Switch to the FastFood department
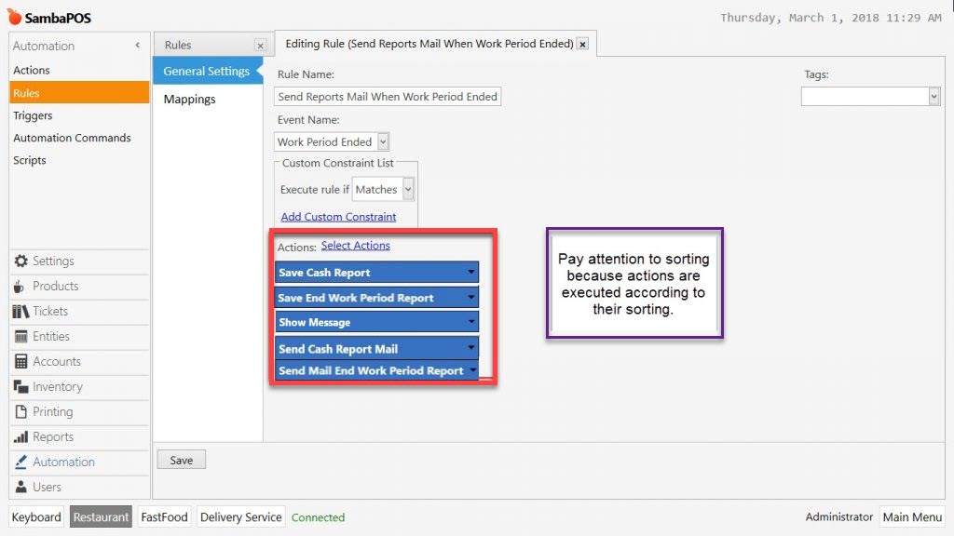 164,516
